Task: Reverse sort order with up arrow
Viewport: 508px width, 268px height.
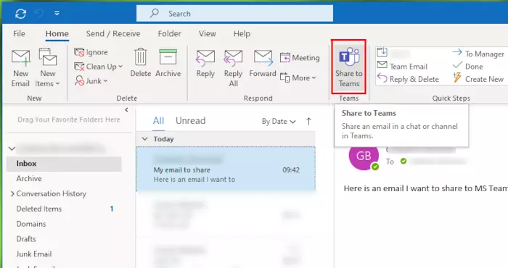Action: tap(308, 122)
